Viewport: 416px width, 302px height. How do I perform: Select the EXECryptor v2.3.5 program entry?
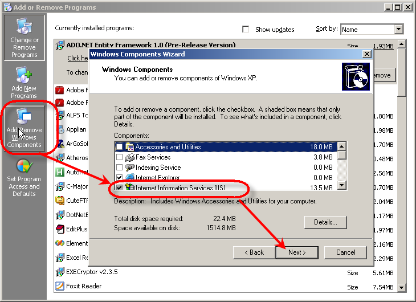coord(92,272)
